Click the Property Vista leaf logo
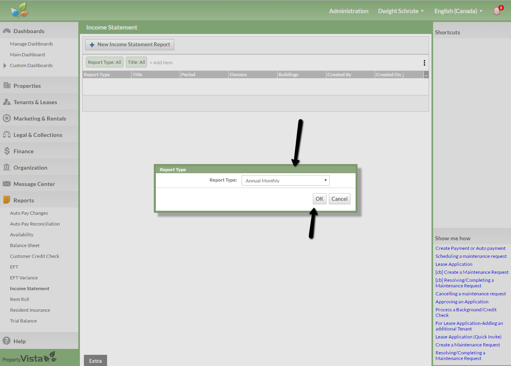 pos(20,11)
